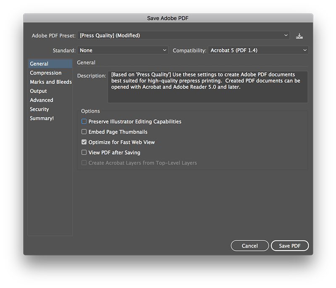Open the Marks and Bleeds section
Screen dimensions: 336x288
(50, 82)
